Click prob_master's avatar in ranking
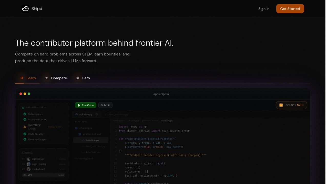Viewport: 328px width, 184px height. pos(28,164)
